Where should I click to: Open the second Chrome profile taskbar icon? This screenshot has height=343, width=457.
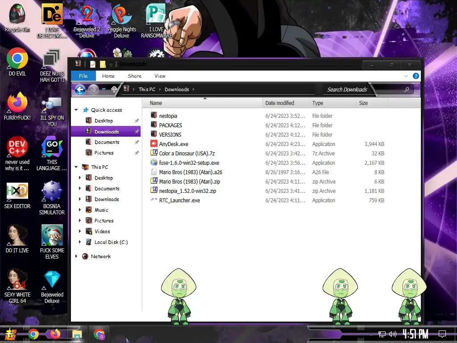(99, 334)
